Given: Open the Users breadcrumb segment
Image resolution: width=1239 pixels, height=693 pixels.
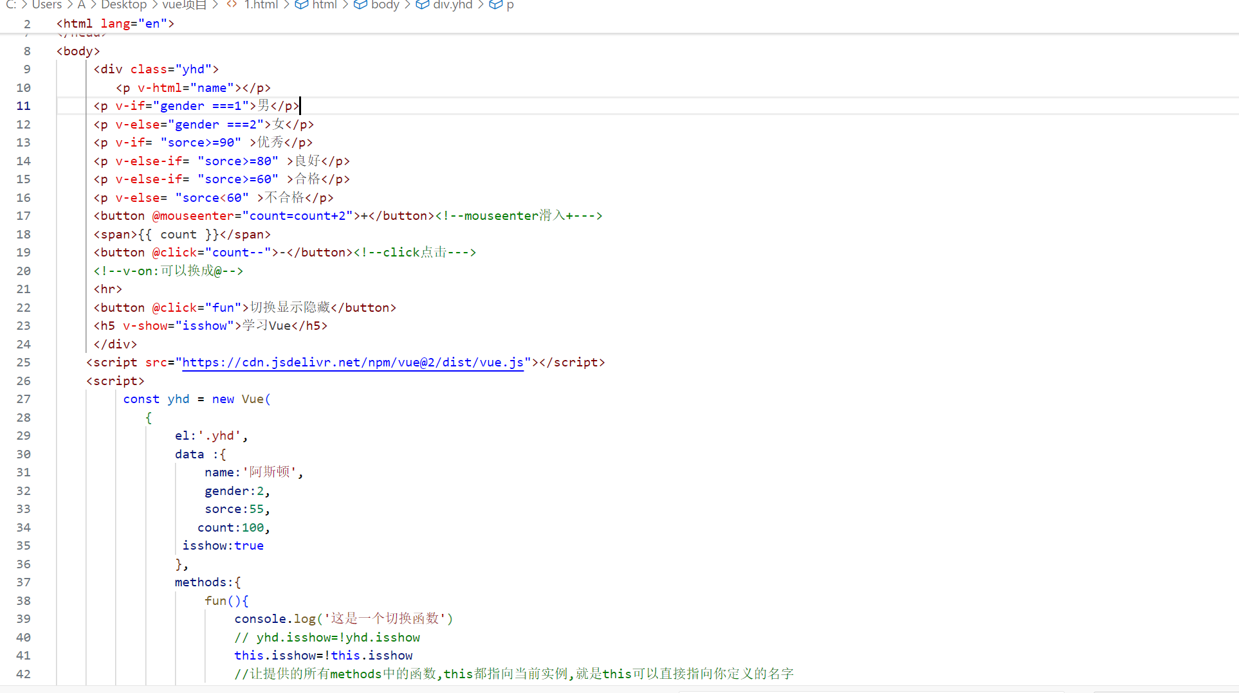Looking at the screenshot, I should coord(47,4).
